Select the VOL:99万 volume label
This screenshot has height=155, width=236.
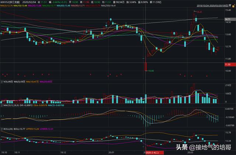coord(8,82)
